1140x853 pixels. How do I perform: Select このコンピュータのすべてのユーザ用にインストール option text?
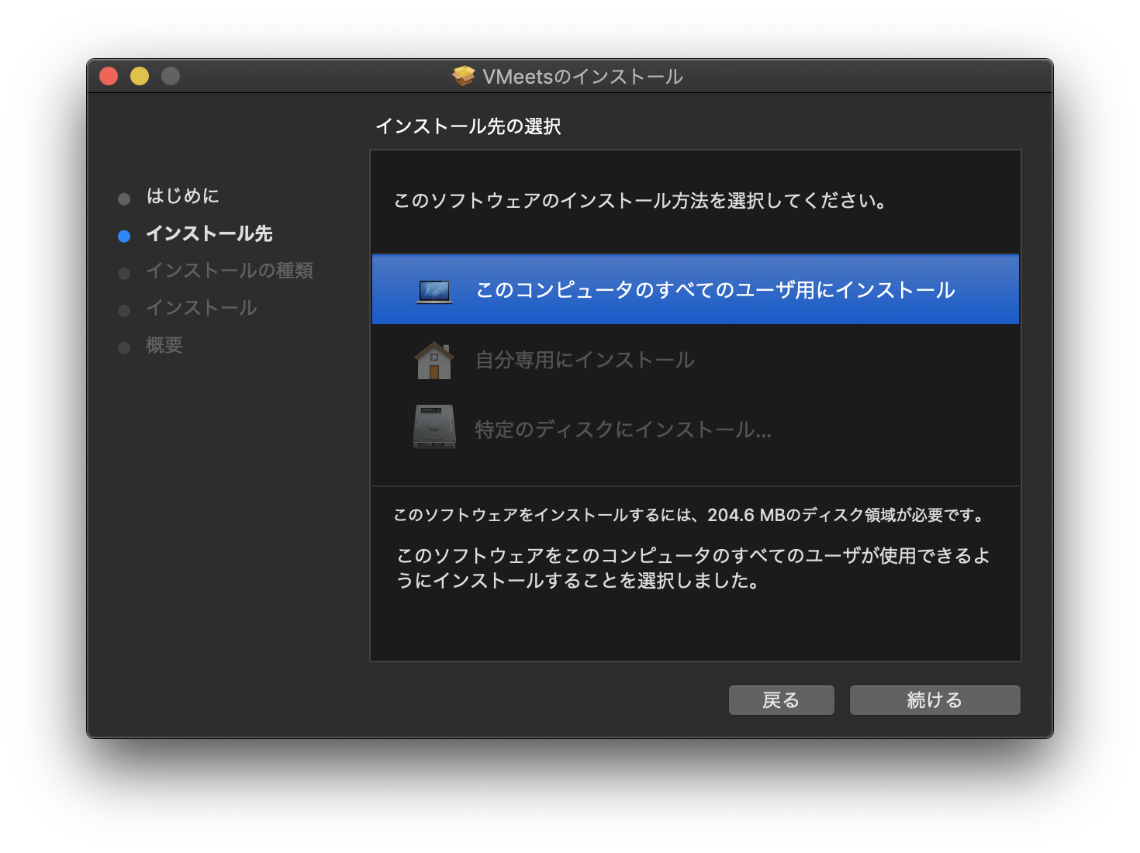[x=715, y=290]
